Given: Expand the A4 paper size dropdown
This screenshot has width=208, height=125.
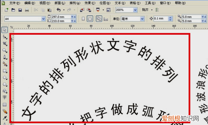Looking at the screenshot, I should pyautogui.click(x=43, y=19).
